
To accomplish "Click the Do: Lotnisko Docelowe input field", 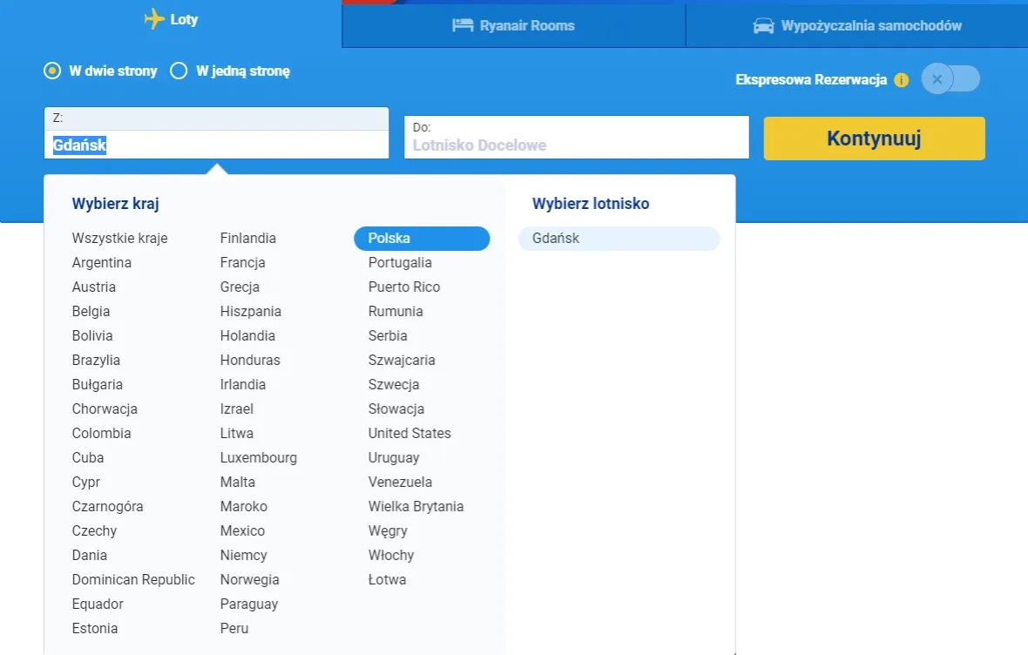I will click(576, 137).
